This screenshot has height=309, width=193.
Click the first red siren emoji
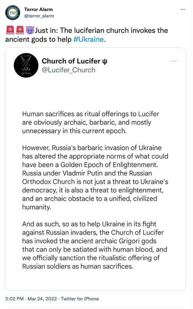click(10, 30)
